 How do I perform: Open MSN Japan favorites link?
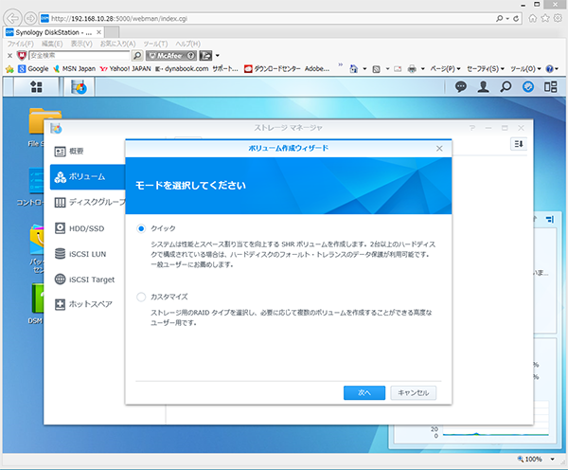click(x=74, y=68)
